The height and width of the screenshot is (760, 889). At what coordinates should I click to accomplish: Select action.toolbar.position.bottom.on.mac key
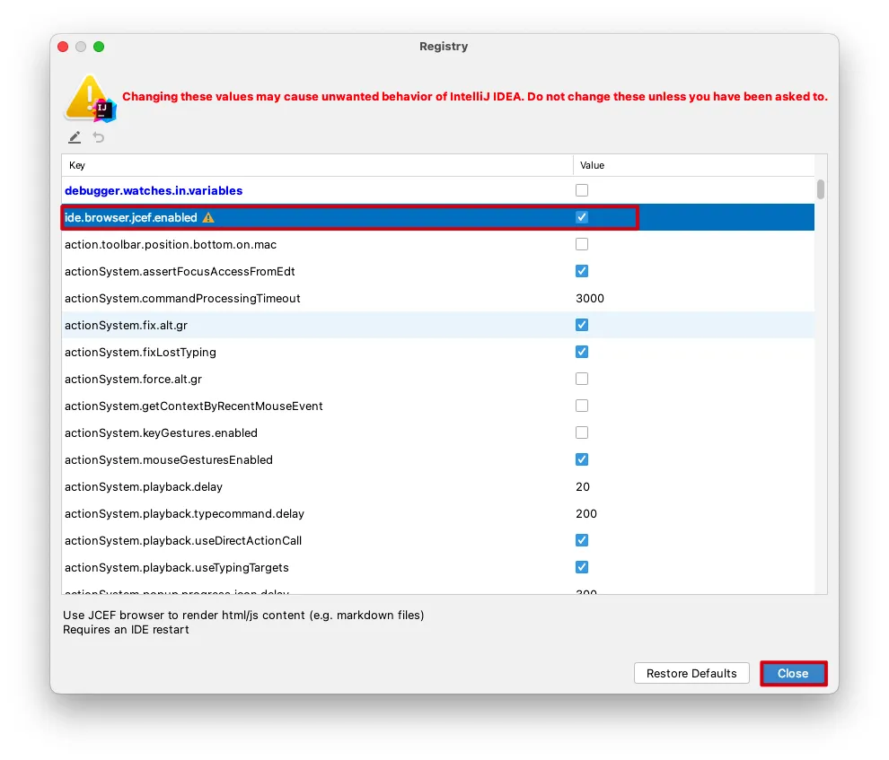tap(171, 245)
